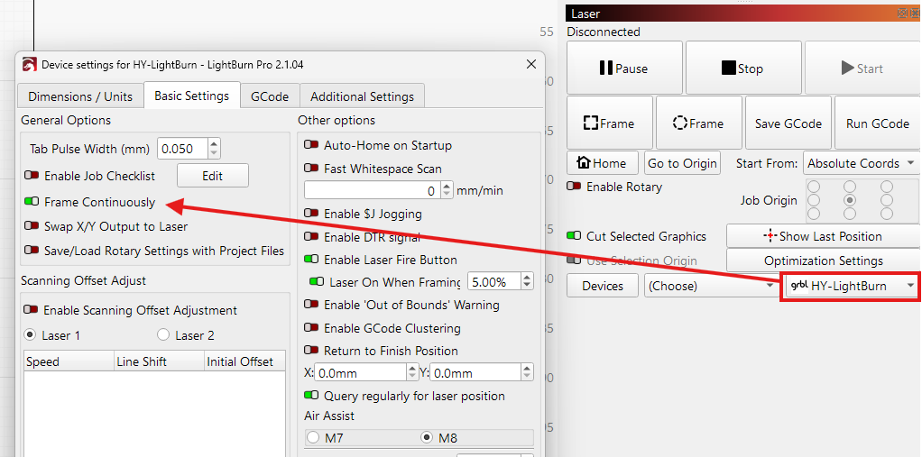Click the square Frame button
The height and width of the screenshot is (457, 922).
point(610,123)
